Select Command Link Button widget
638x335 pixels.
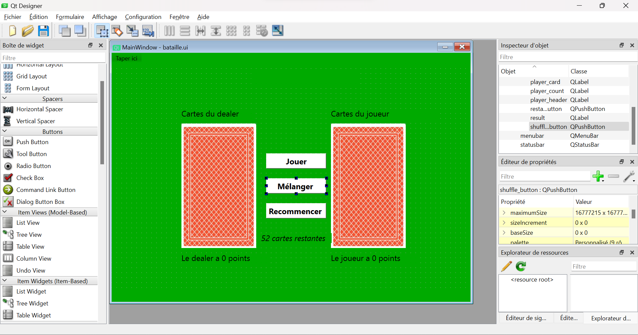(x=46, y=190)
